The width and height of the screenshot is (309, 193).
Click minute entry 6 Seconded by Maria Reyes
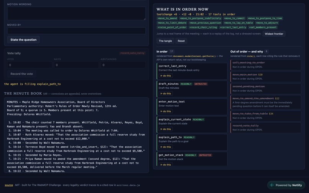pos(35,155)
